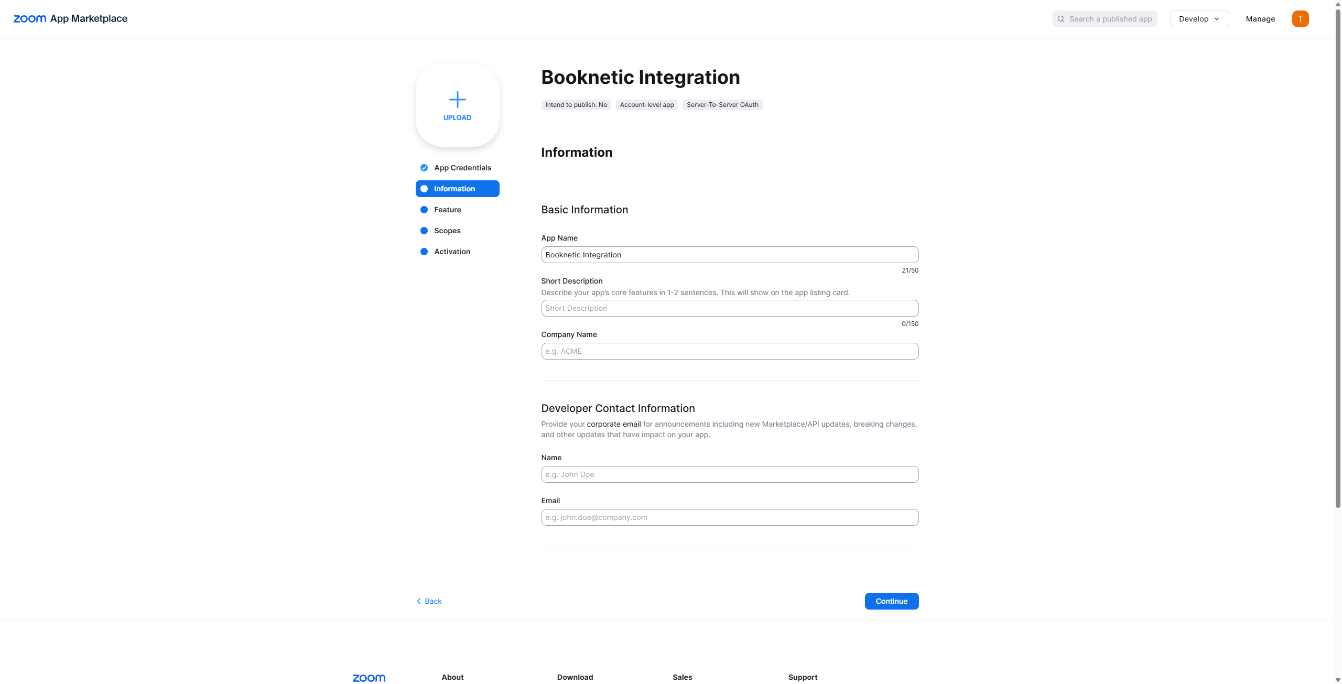Click the Basic Information heading
This screenshot has height=684, width=1342.
click(585, 210)
